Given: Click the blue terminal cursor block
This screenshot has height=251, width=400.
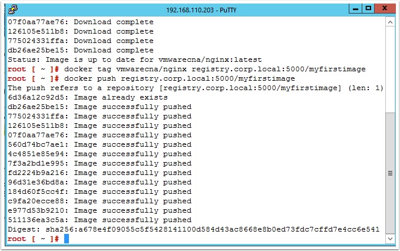Looking at the screenshot, I should [x=67, y=239].
